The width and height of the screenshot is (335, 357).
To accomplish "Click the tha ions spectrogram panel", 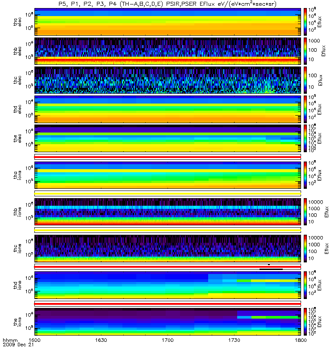I will (x=168, y=175).
